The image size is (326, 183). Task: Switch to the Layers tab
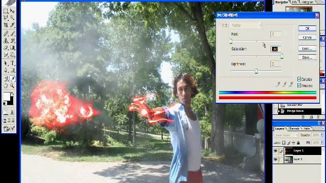[280, 129]
